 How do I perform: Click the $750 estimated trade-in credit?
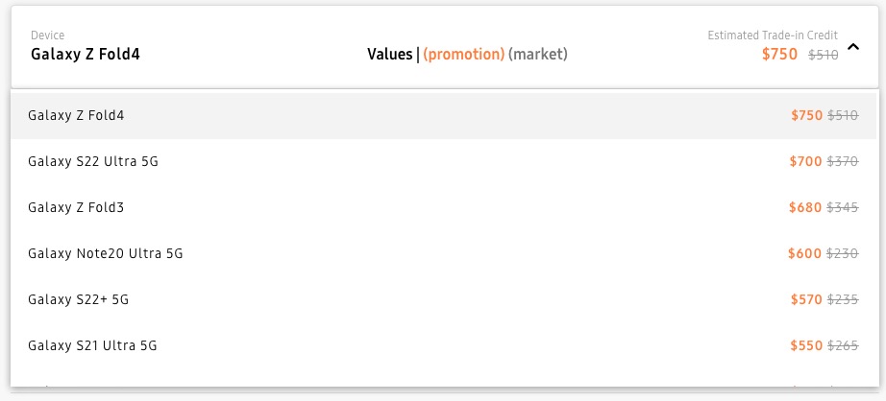coord(779,55)
